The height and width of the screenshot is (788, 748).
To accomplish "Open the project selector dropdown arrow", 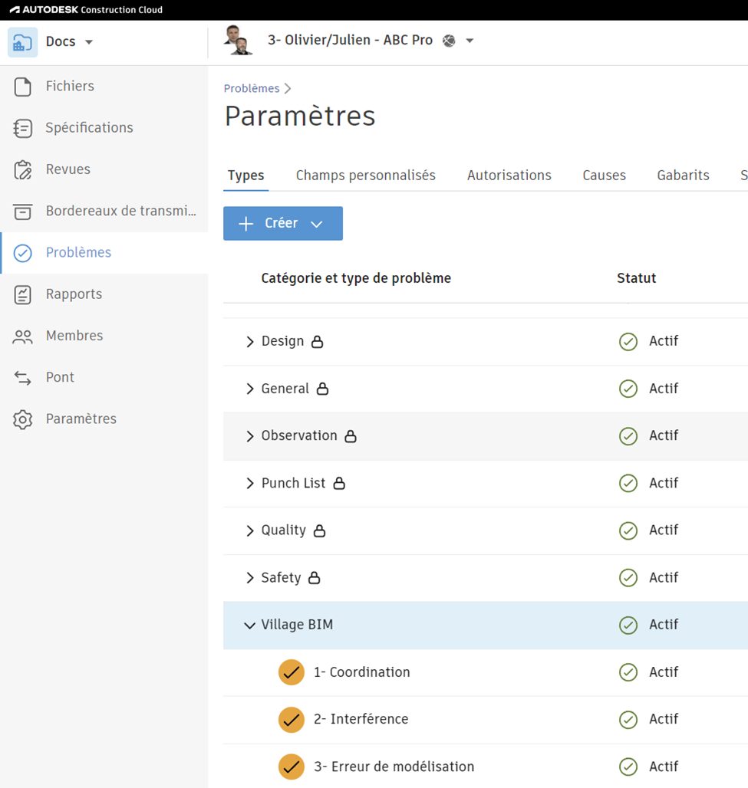I will (x=470, y=41).
